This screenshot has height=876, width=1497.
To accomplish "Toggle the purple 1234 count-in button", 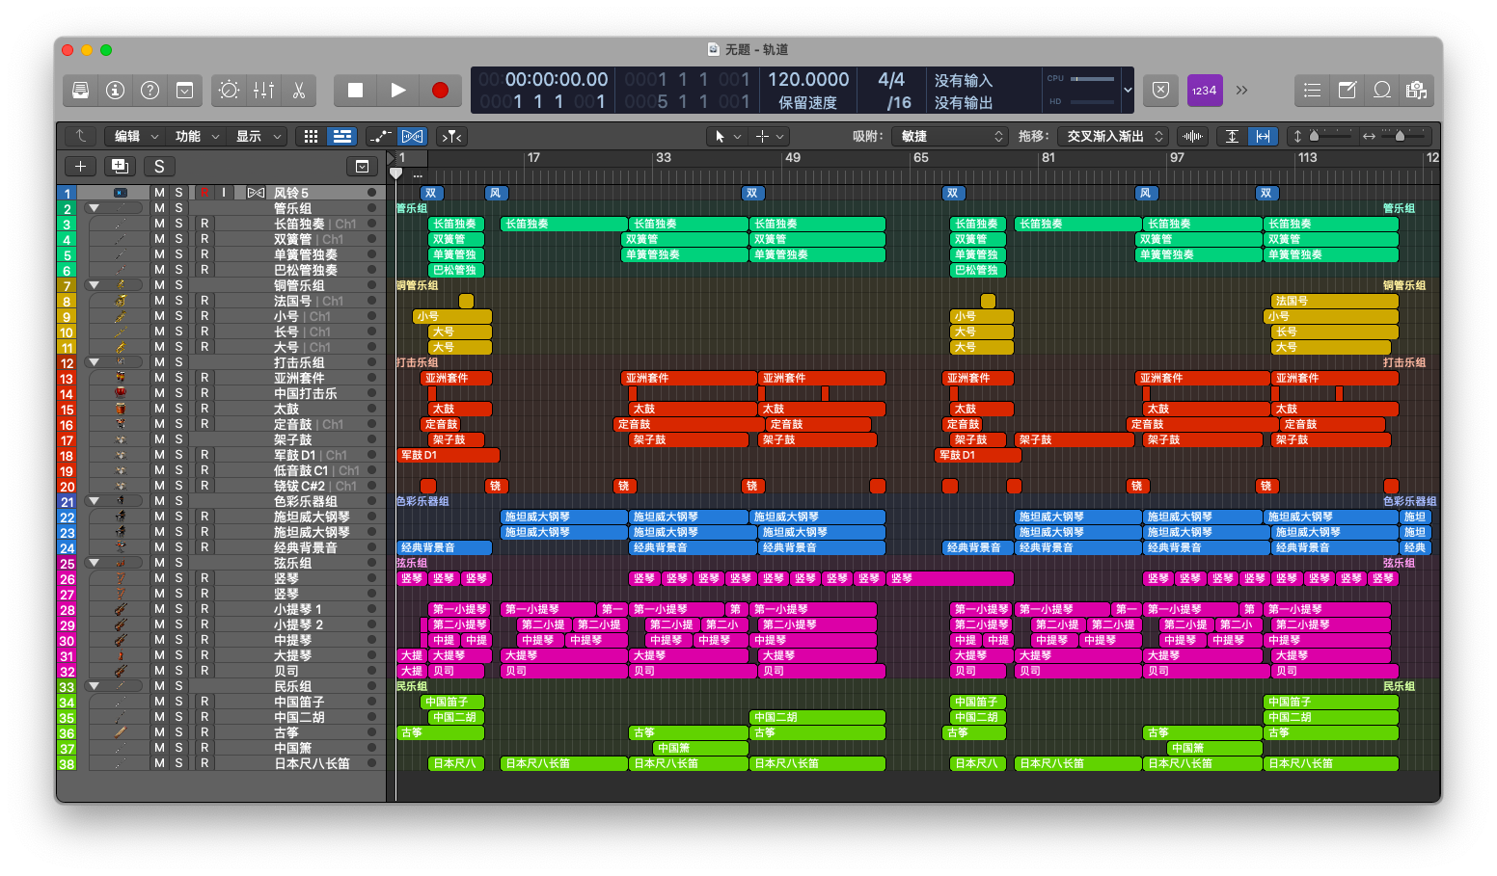I will pos(1205,90).
